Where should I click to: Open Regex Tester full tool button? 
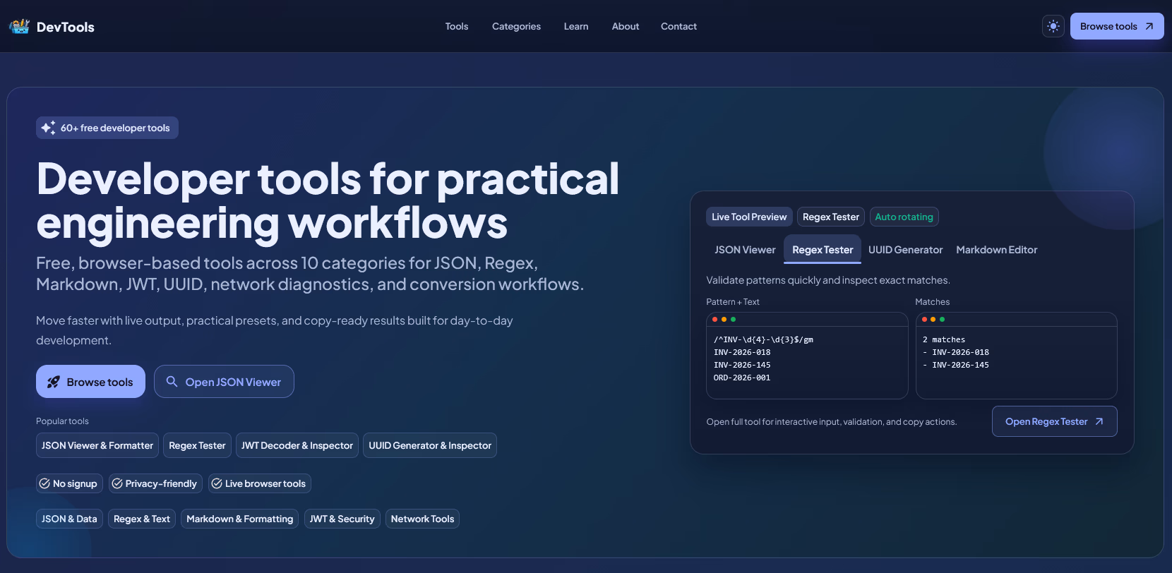1054,421
